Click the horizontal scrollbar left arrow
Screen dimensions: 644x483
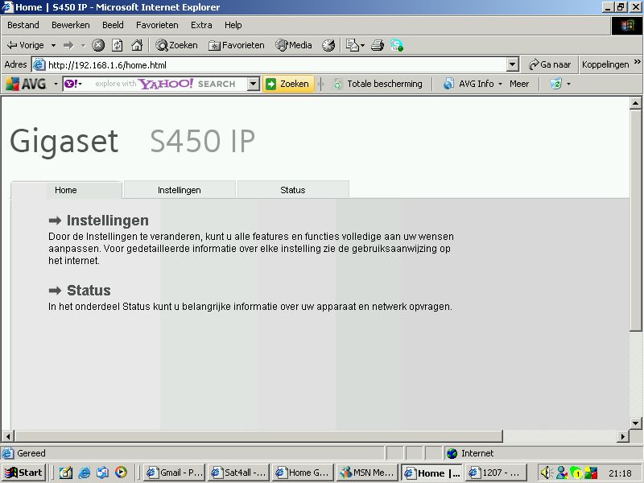[8, 436]
